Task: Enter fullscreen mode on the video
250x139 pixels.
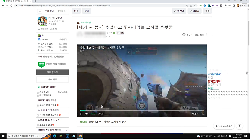Action: click(202, 114)
